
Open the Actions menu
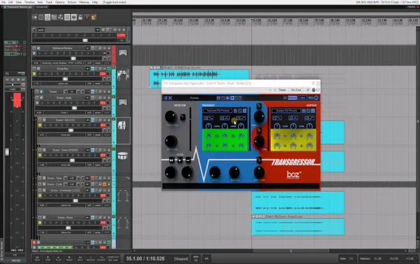[x=72, y=2]
